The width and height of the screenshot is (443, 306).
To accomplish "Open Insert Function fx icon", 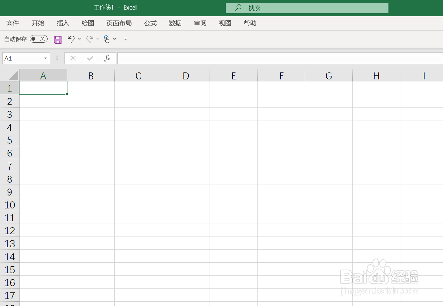I will point(107,58).
